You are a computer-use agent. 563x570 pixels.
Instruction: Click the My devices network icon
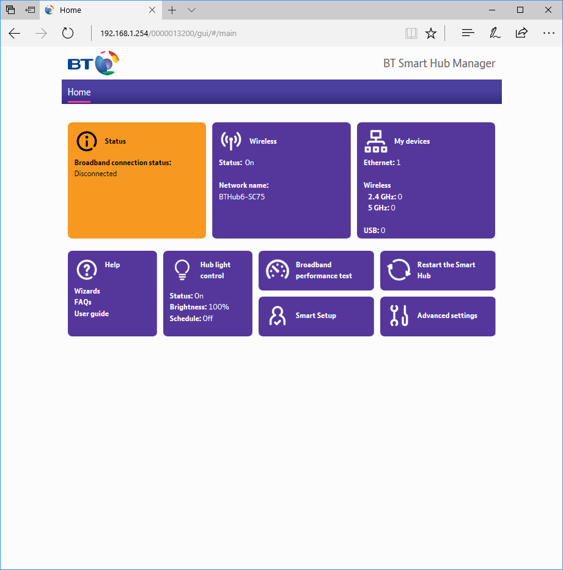[x=376, y=141]
